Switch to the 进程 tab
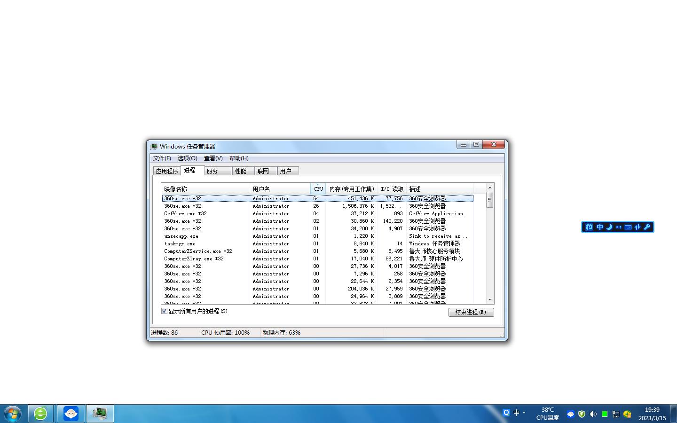677x423 pixels. [192, 170]
